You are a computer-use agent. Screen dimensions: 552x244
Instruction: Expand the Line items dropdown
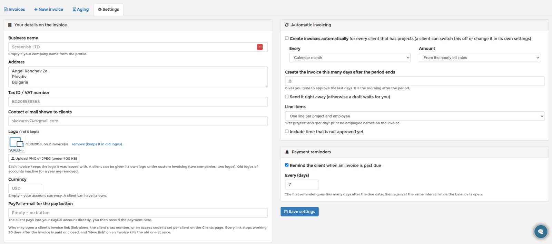[x=415, y=116]
